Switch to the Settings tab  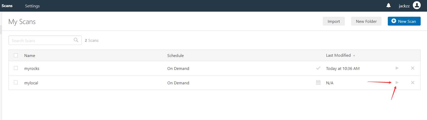click(x=32, y=6)
